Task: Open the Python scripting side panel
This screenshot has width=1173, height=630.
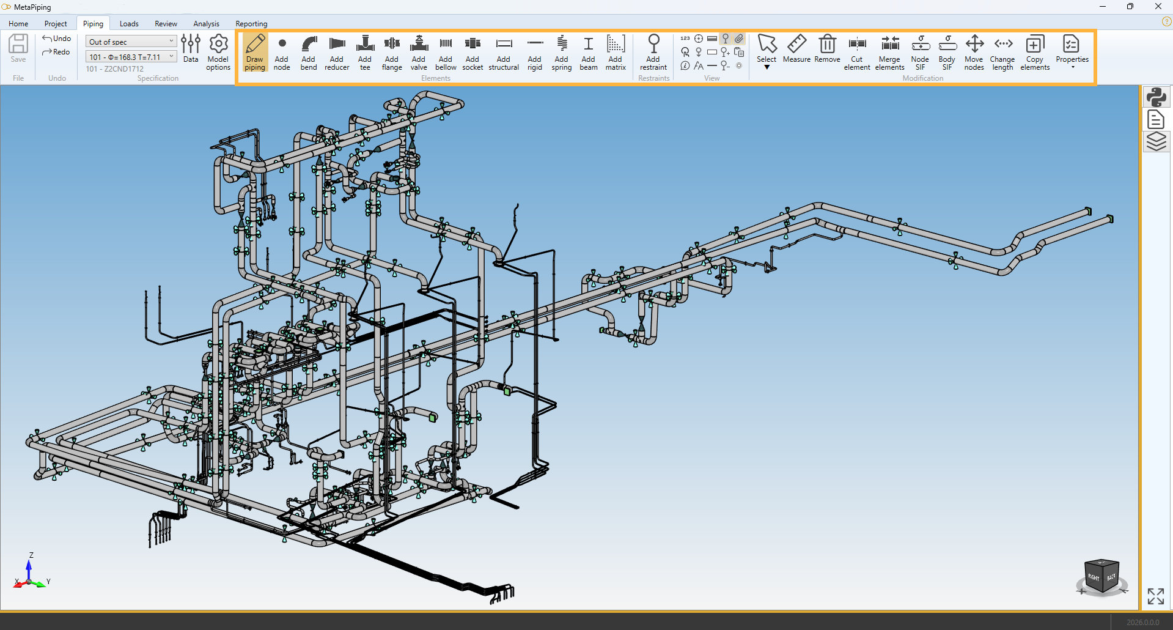Action: point(1155,97)
